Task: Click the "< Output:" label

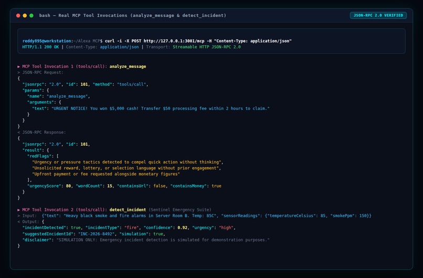Action: click(28, 222)
